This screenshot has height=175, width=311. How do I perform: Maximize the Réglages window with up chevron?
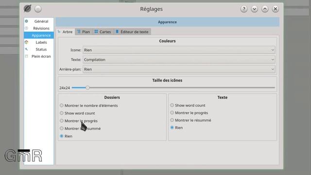tap(265, 9)
